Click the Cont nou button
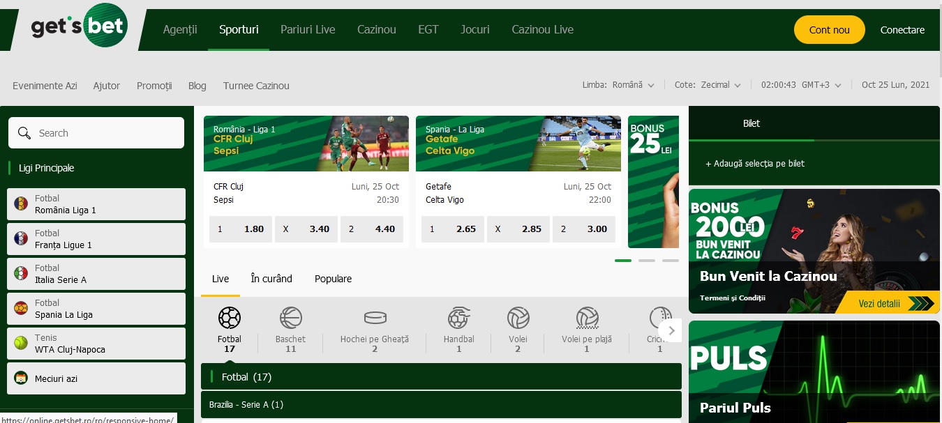942x423 pixels. [x=830, y=30]
